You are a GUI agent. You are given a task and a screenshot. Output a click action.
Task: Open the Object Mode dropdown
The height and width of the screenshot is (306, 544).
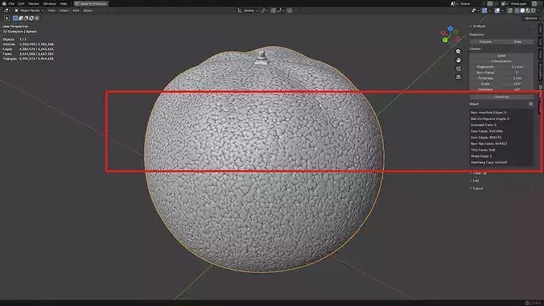29,10
